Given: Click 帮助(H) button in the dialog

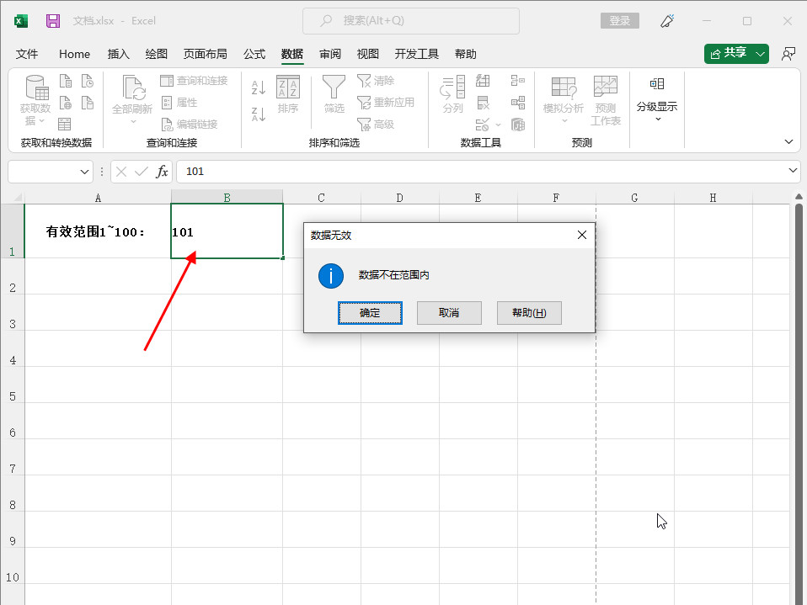Looking at the screenshot, I should click(x=529, y=313).
